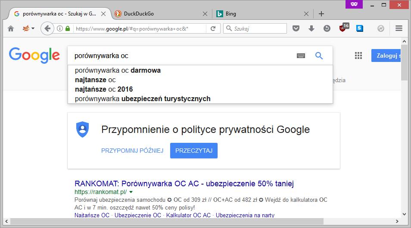Minimize the Firefox window
The image size is (411, 228).
pos(372,5)
